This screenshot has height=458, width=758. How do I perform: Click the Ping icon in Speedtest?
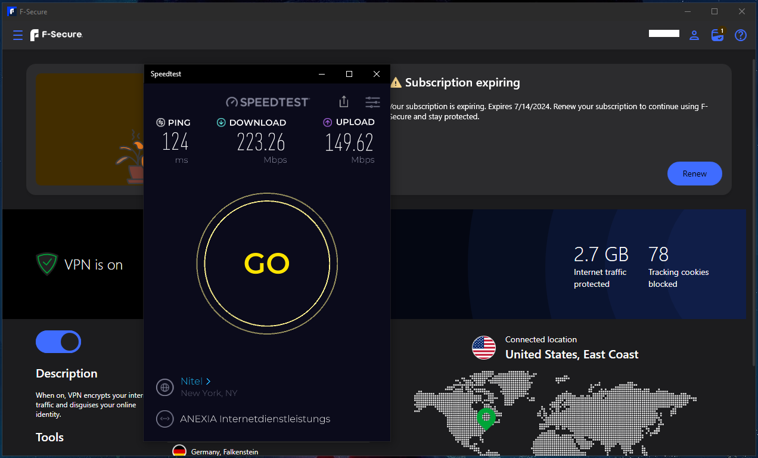click(x=161, y=122)
